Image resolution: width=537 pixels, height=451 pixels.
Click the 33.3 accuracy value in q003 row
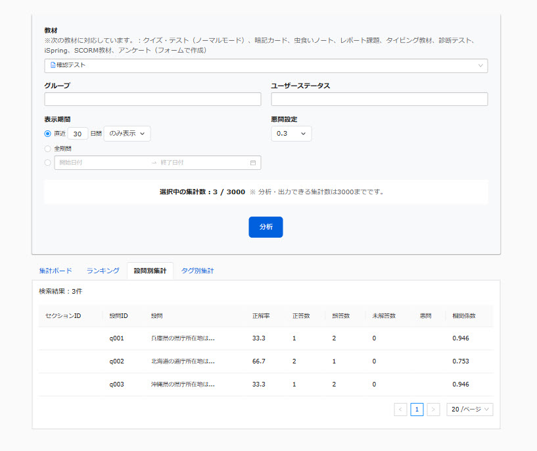coord(258,384)
